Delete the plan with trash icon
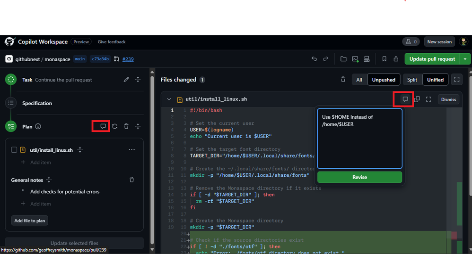The width and height of the screenshot is (472, 254). pyautogui.click(x=126, y=126)
